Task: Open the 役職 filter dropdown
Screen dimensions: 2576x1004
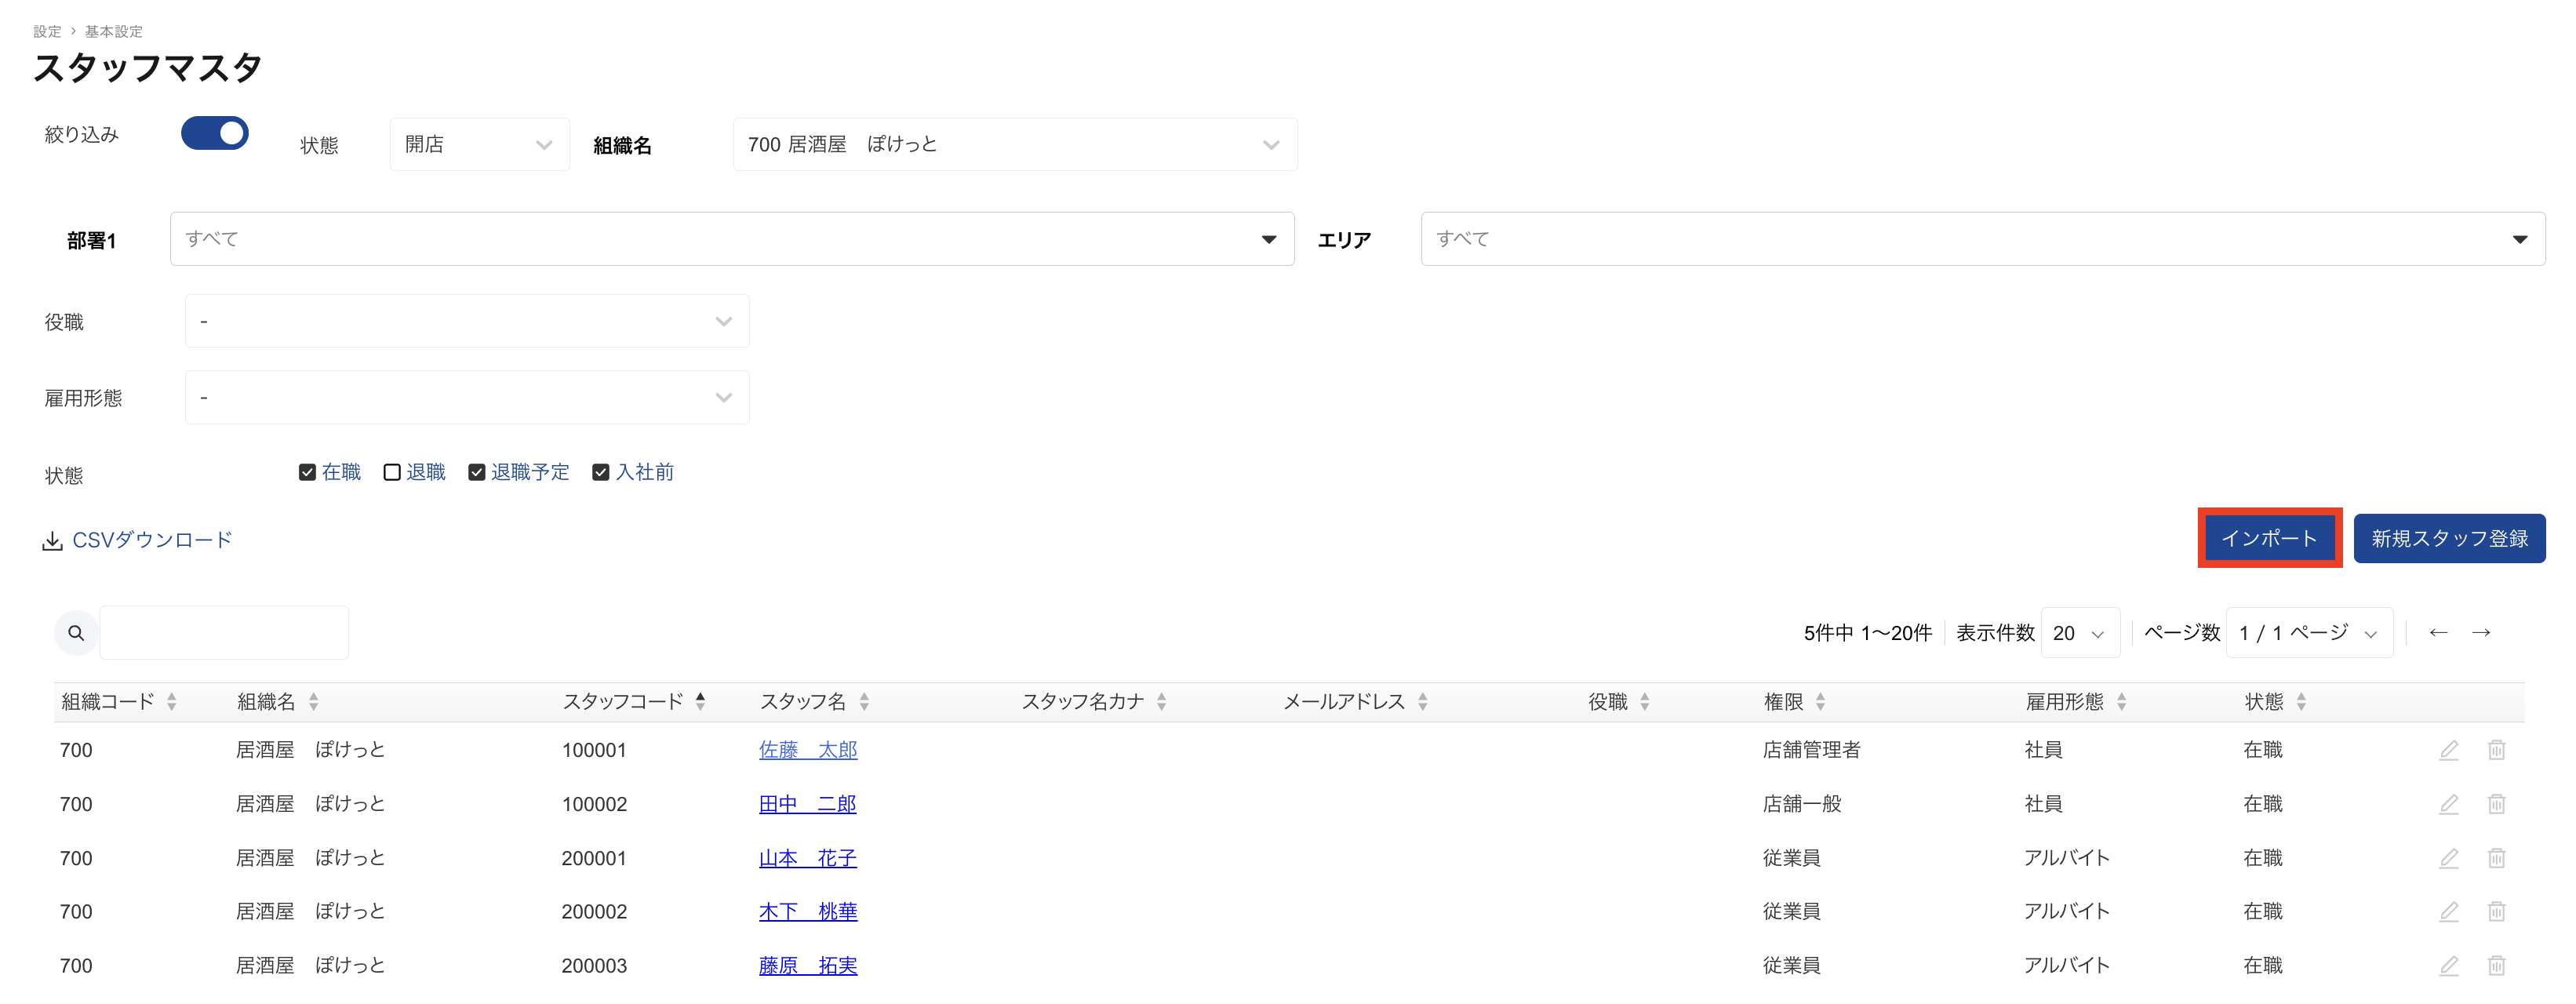Action: coord(467,321)
